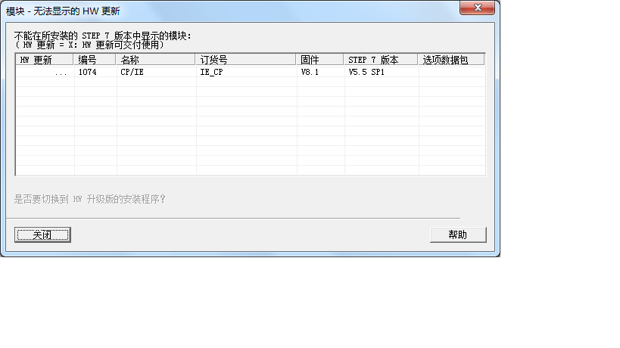
Task: Open help with the 帮助 button
Action: coord(458,235)
